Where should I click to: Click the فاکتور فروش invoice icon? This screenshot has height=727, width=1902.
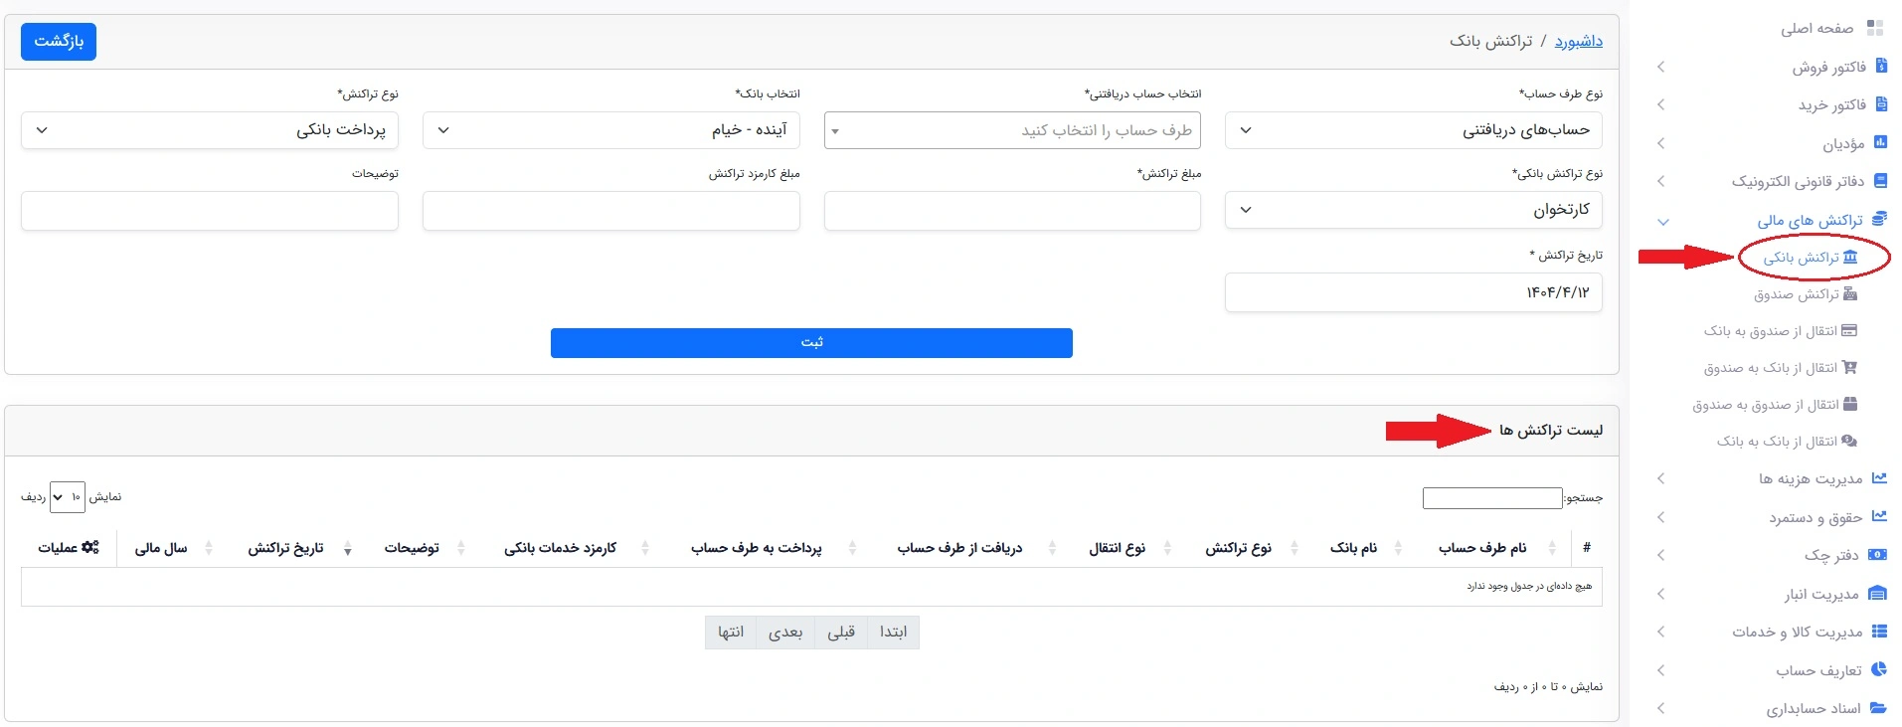1880,66
